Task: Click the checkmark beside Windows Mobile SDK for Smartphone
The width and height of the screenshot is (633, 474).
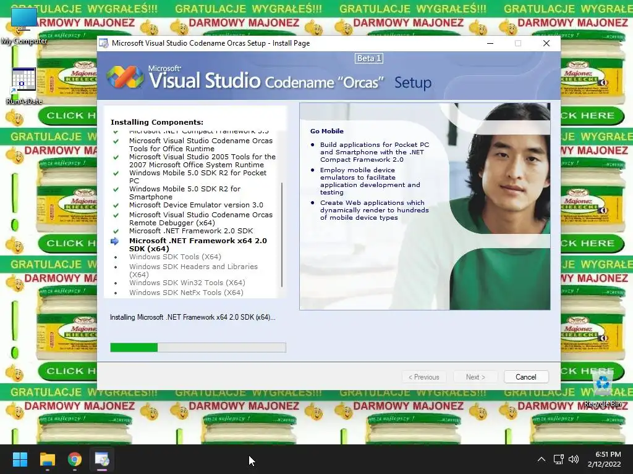Action: pyautogui.click(x=116, y=189)
